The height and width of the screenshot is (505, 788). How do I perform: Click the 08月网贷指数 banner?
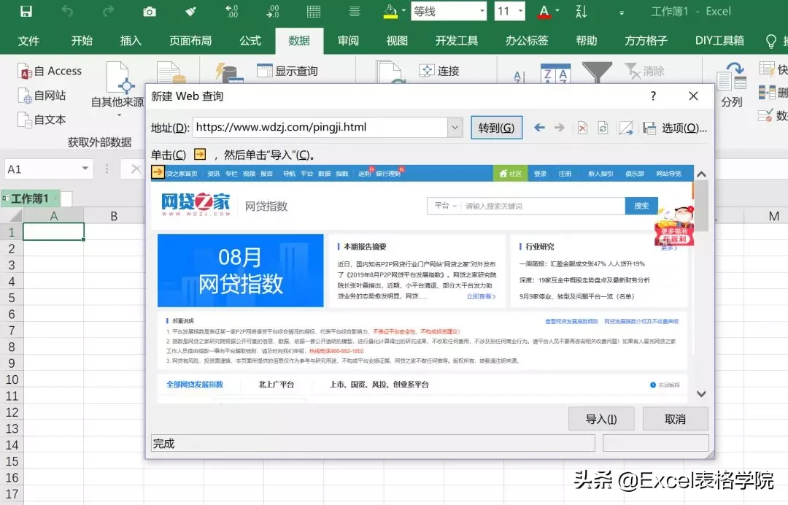(240, 270)
